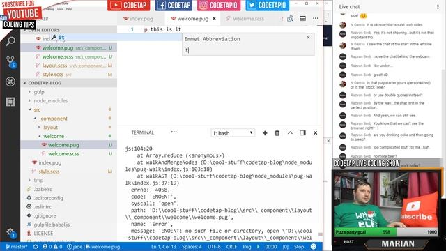Change file encoding UTF-8
This screenshot has height=251, width=446.
coord(214,247)
